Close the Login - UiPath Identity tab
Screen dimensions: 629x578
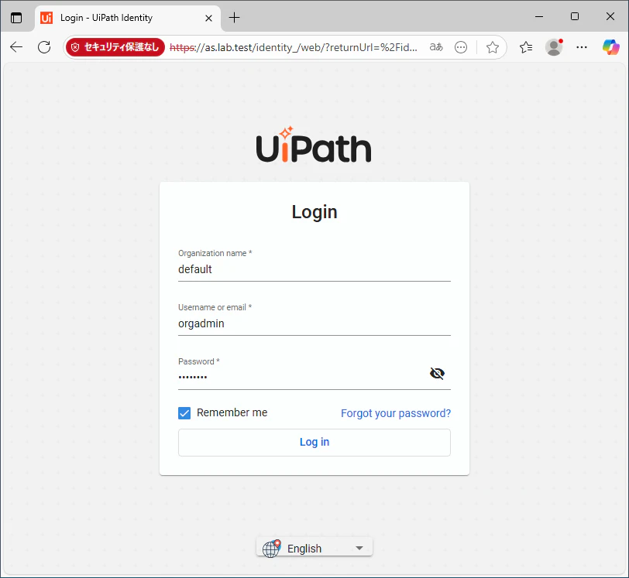point(208,18)
